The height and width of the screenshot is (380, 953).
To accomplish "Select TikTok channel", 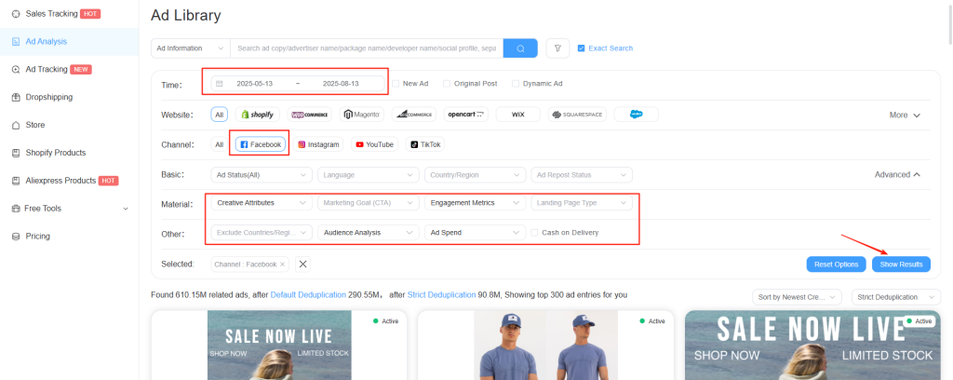I will (x=425, y=144).
